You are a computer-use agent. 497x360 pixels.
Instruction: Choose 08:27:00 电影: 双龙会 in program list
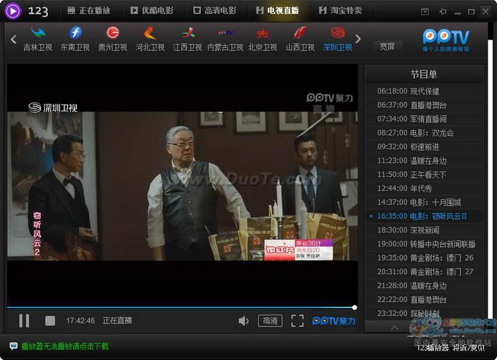424,133
